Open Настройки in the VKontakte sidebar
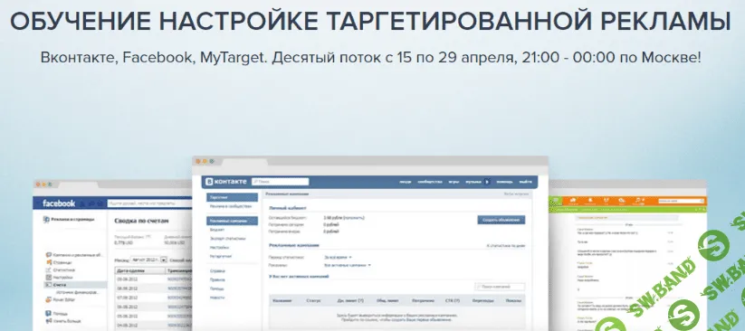 click(219, 248)
